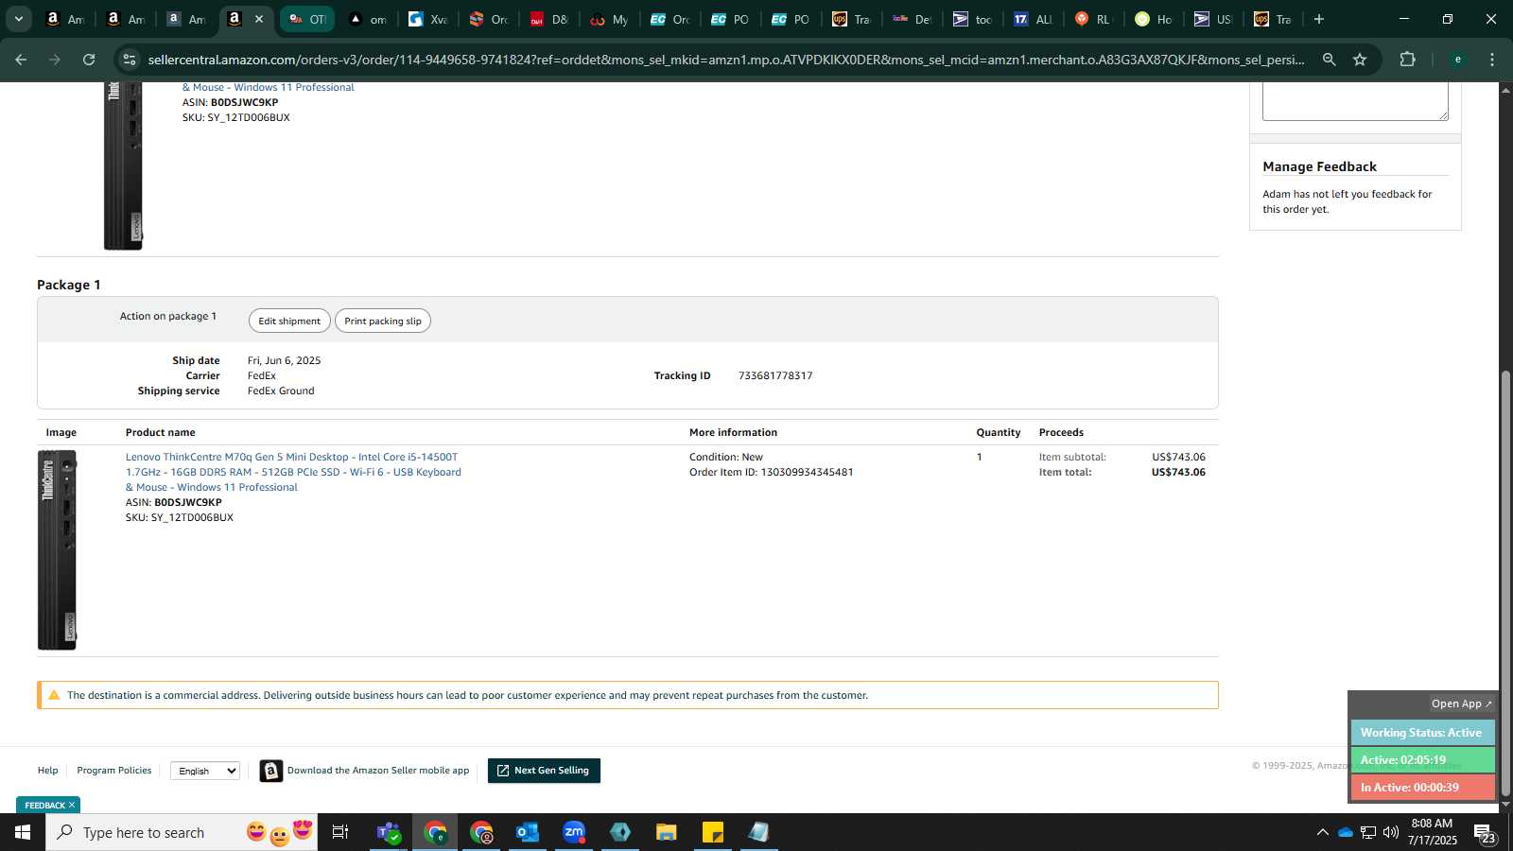Click the ThinkCentre product thumbnail in Package 1
Screen dimensions: 1513x851
coord(57,550)
